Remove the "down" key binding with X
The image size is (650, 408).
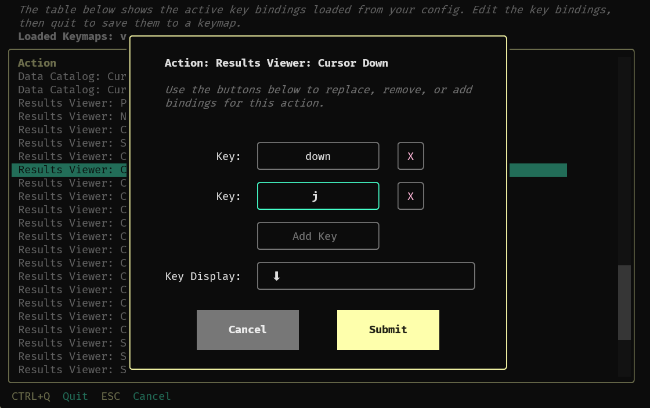click(x=410, y=156)
